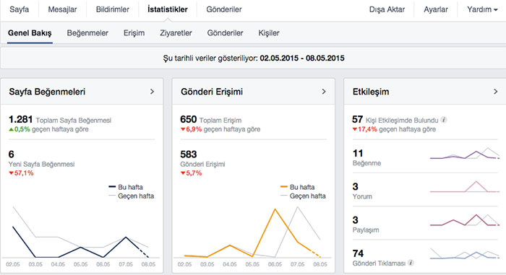Image resolution: width=506 pixels, height=275 pixels.
Task: Click the Dışa Aktar button
Action: pyautogui.click(x=387, y=9)
